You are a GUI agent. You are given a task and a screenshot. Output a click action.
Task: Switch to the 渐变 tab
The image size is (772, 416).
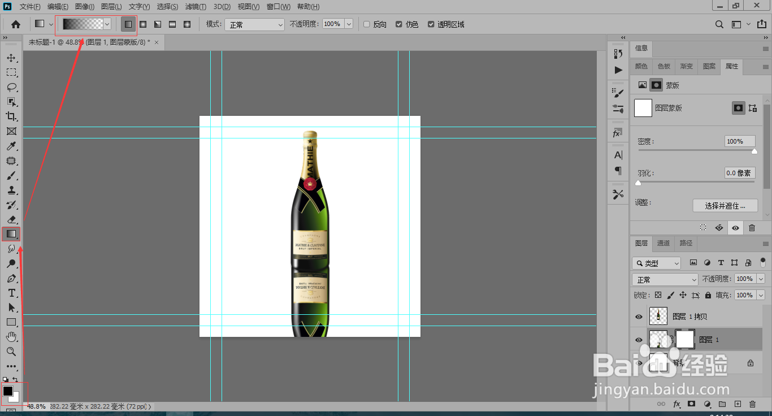click(687, 66)
